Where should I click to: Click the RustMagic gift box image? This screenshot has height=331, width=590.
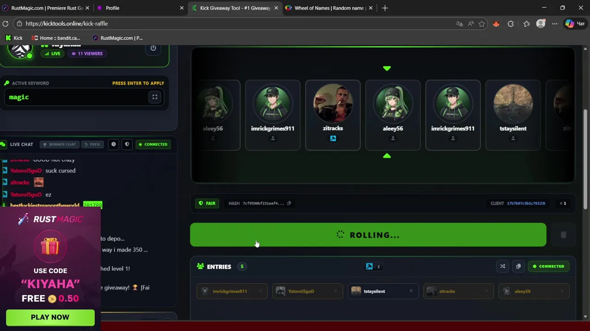coord(50,247)
